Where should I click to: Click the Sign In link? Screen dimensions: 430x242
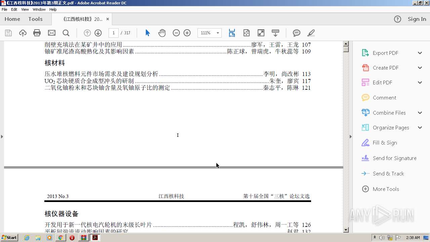[417, 19]
